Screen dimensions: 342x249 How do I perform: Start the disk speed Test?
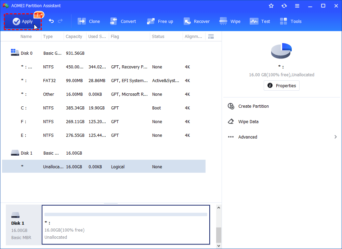click(260, 21)
